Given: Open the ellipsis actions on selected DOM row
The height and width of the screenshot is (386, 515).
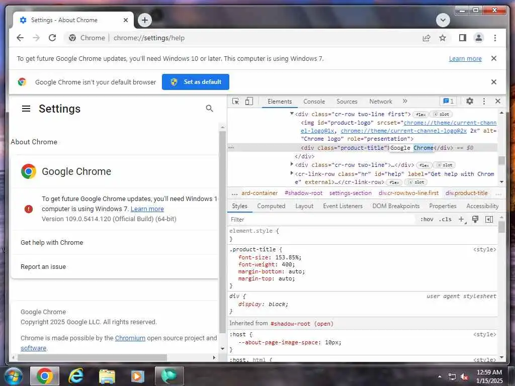Looking at the screenshot, I should (x=231, y=148).
